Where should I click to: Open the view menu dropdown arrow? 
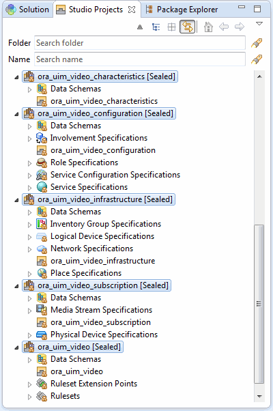[259, 24]
